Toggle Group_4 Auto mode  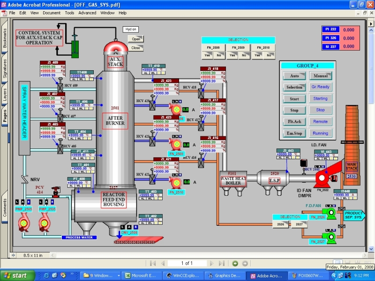294,75
